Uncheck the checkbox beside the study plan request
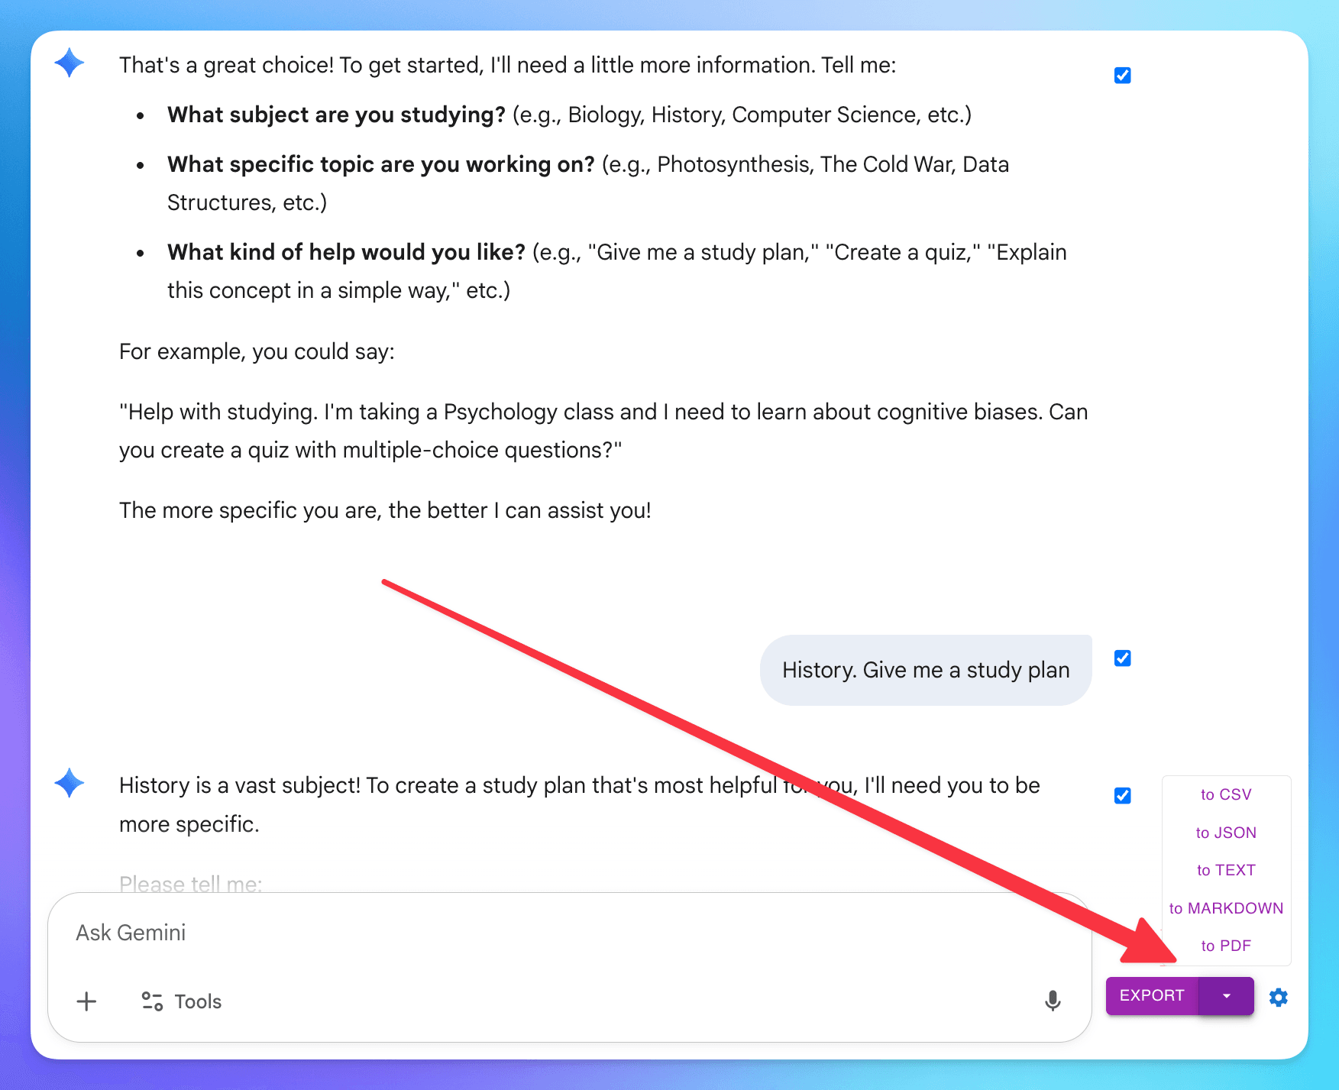The image size is (1339, 1090). tap(1122, 658)
